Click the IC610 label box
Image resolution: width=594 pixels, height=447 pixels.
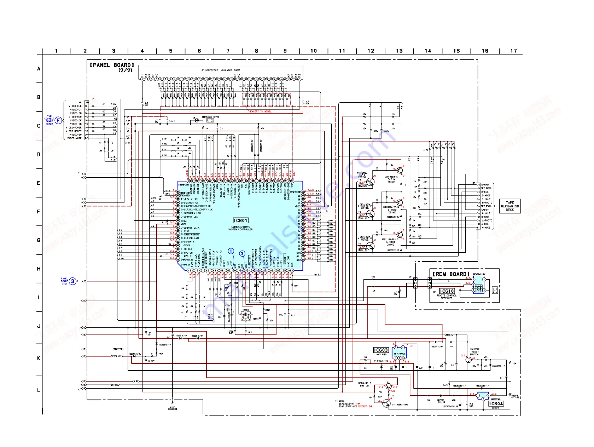447,291
